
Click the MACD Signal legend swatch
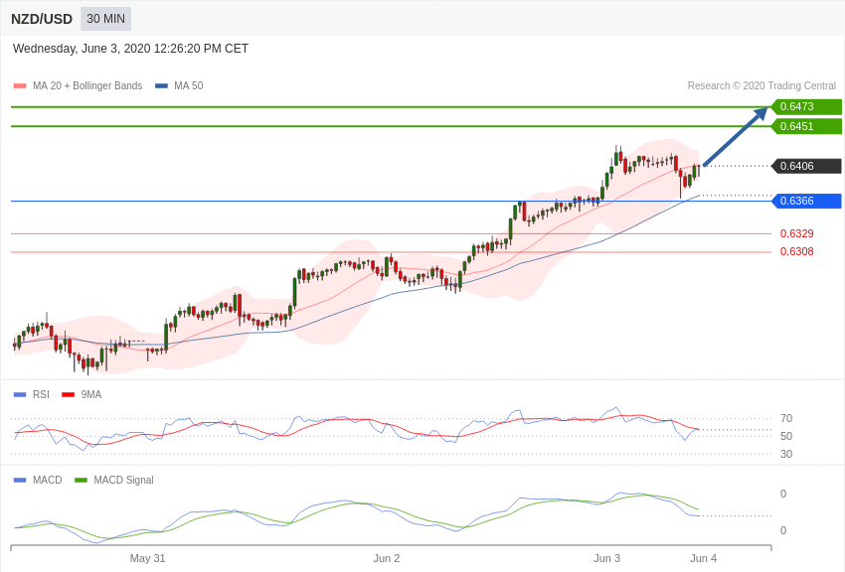tap(81, 480)
